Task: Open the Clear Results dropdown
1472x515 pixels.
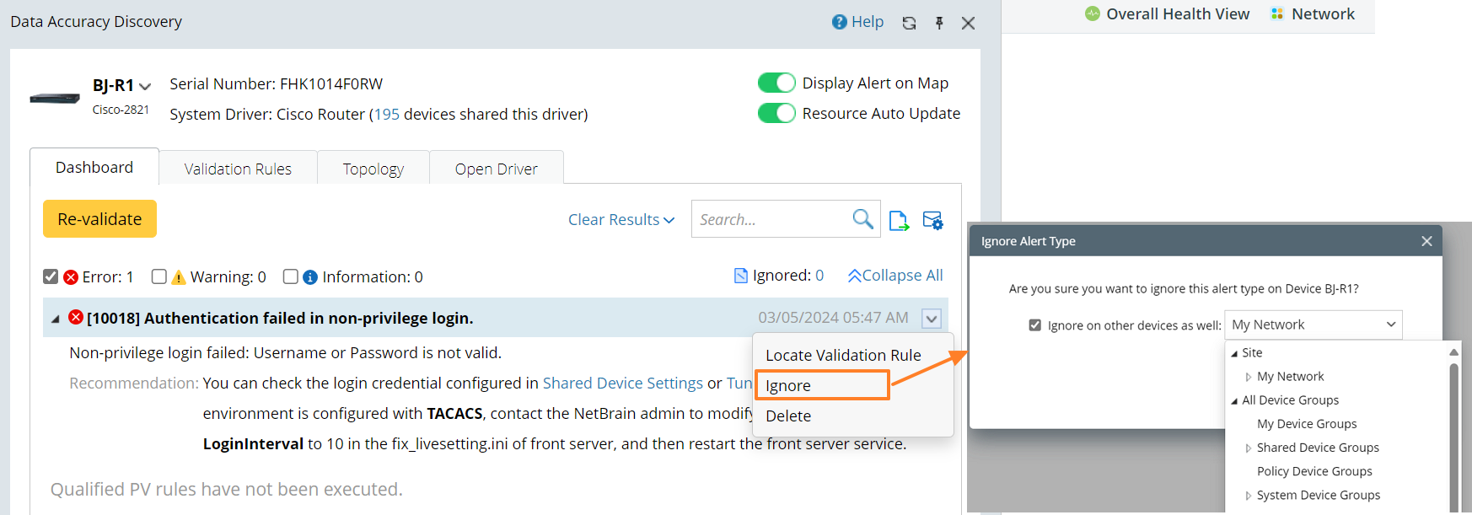Action: [621, 220]
